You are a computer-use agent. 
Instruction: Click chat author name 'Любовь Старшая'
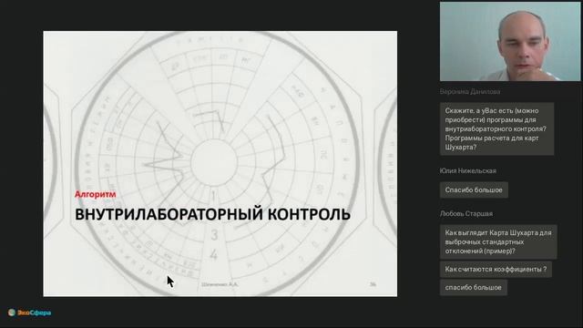click(466, 214)
